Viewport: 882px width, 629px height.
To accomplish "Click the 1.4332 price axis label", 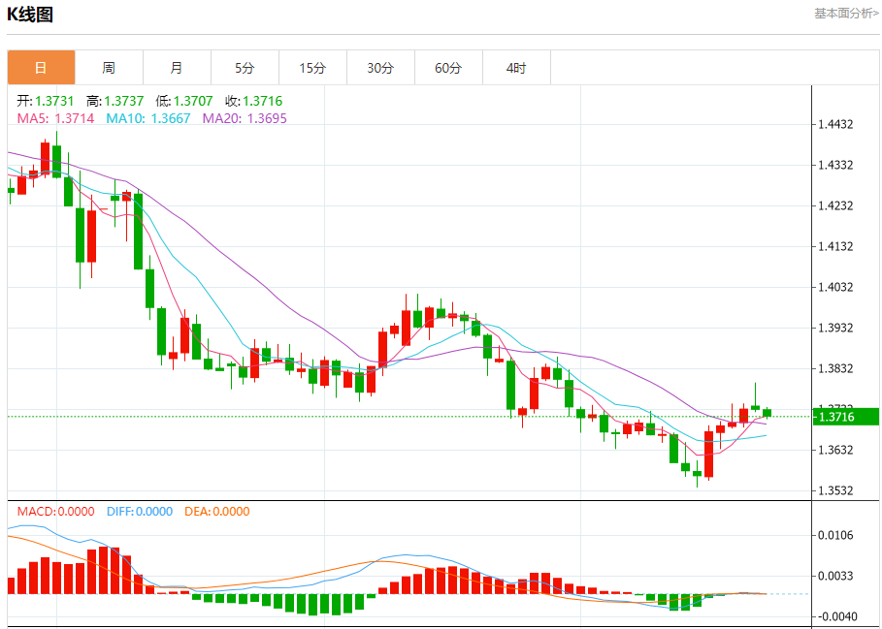I will coord(836,165).
